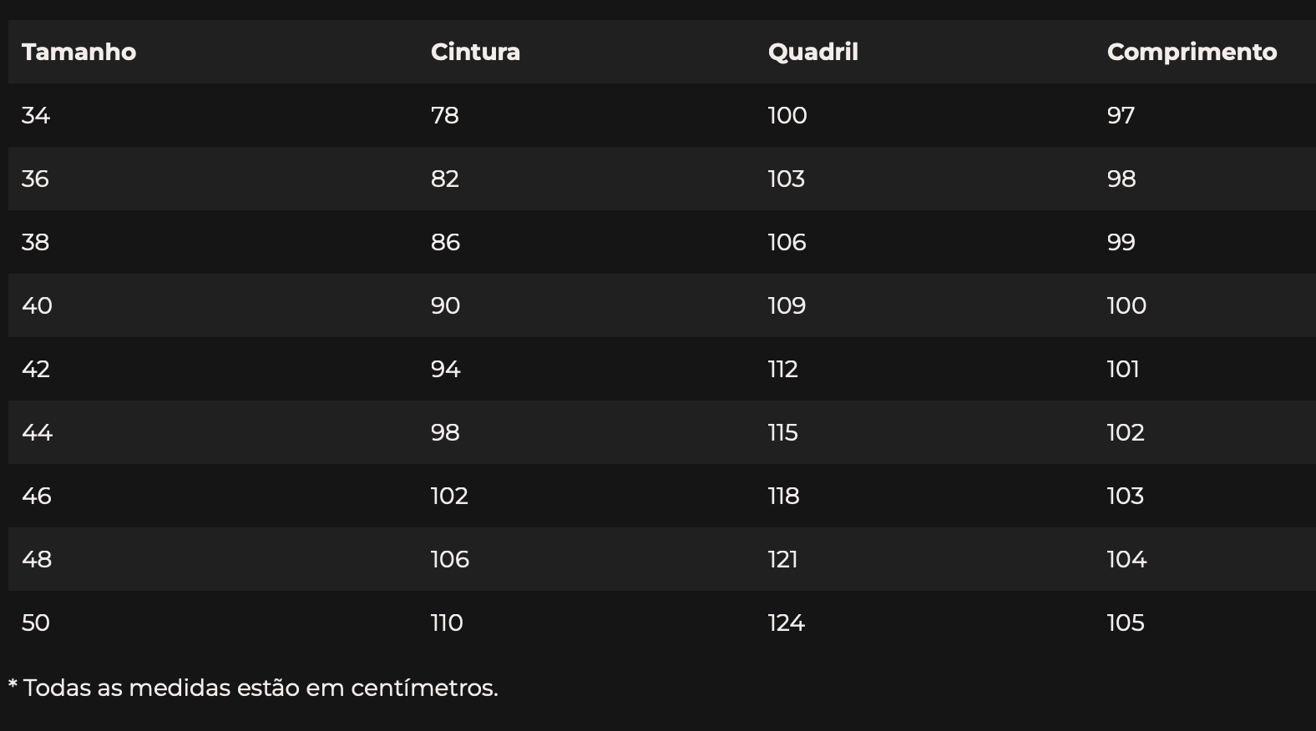
Task: Select the size 34 row label
Action: [x=36, y=115]
